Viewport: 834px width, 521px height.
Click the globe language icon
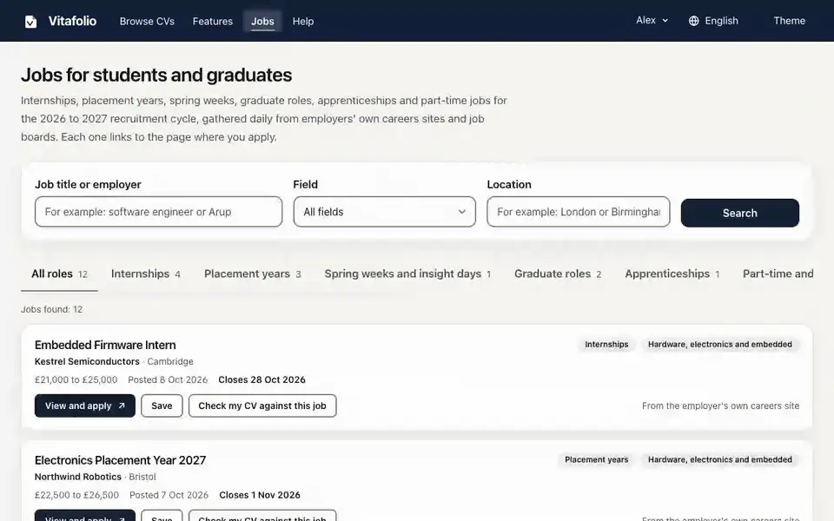click(x=693, y=21)
